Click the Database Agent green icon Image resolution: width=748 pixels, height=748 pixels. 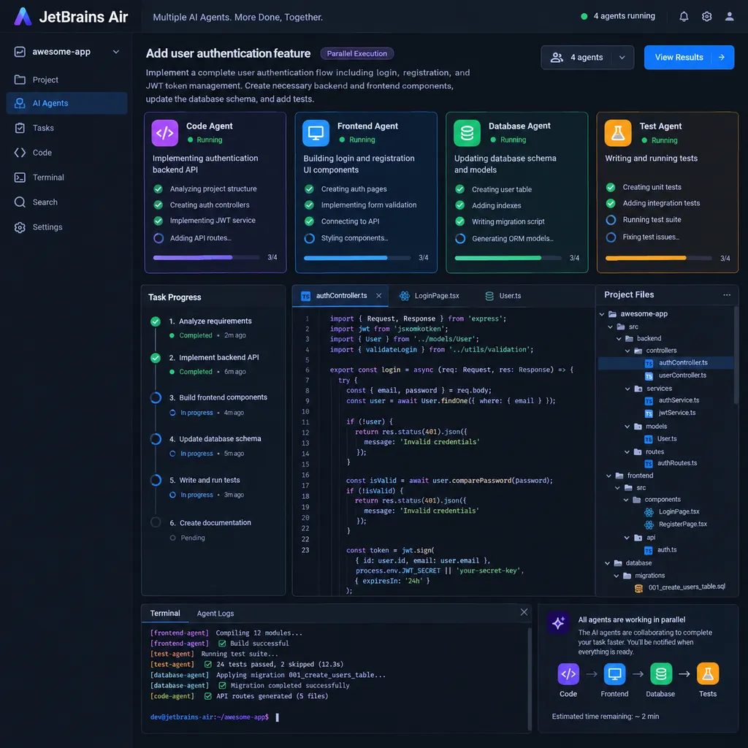point(467,133)
